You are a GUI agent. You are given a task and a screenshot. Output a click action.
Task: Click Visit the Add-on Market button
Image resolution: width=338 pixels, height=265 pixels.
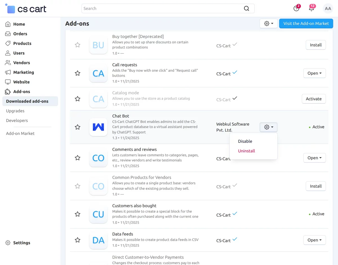(x=306, y=24)
